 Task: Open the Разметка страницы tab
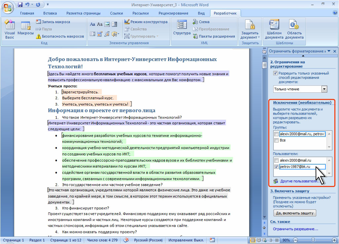[x=83, y=13]
